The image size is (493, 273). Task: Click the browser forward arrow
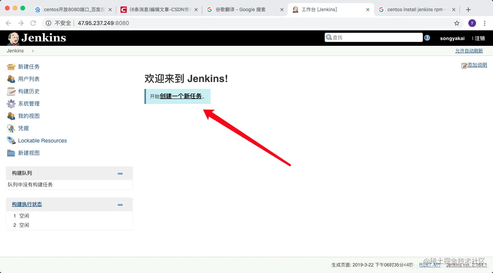pyautogui.click(x=21, y=23)
